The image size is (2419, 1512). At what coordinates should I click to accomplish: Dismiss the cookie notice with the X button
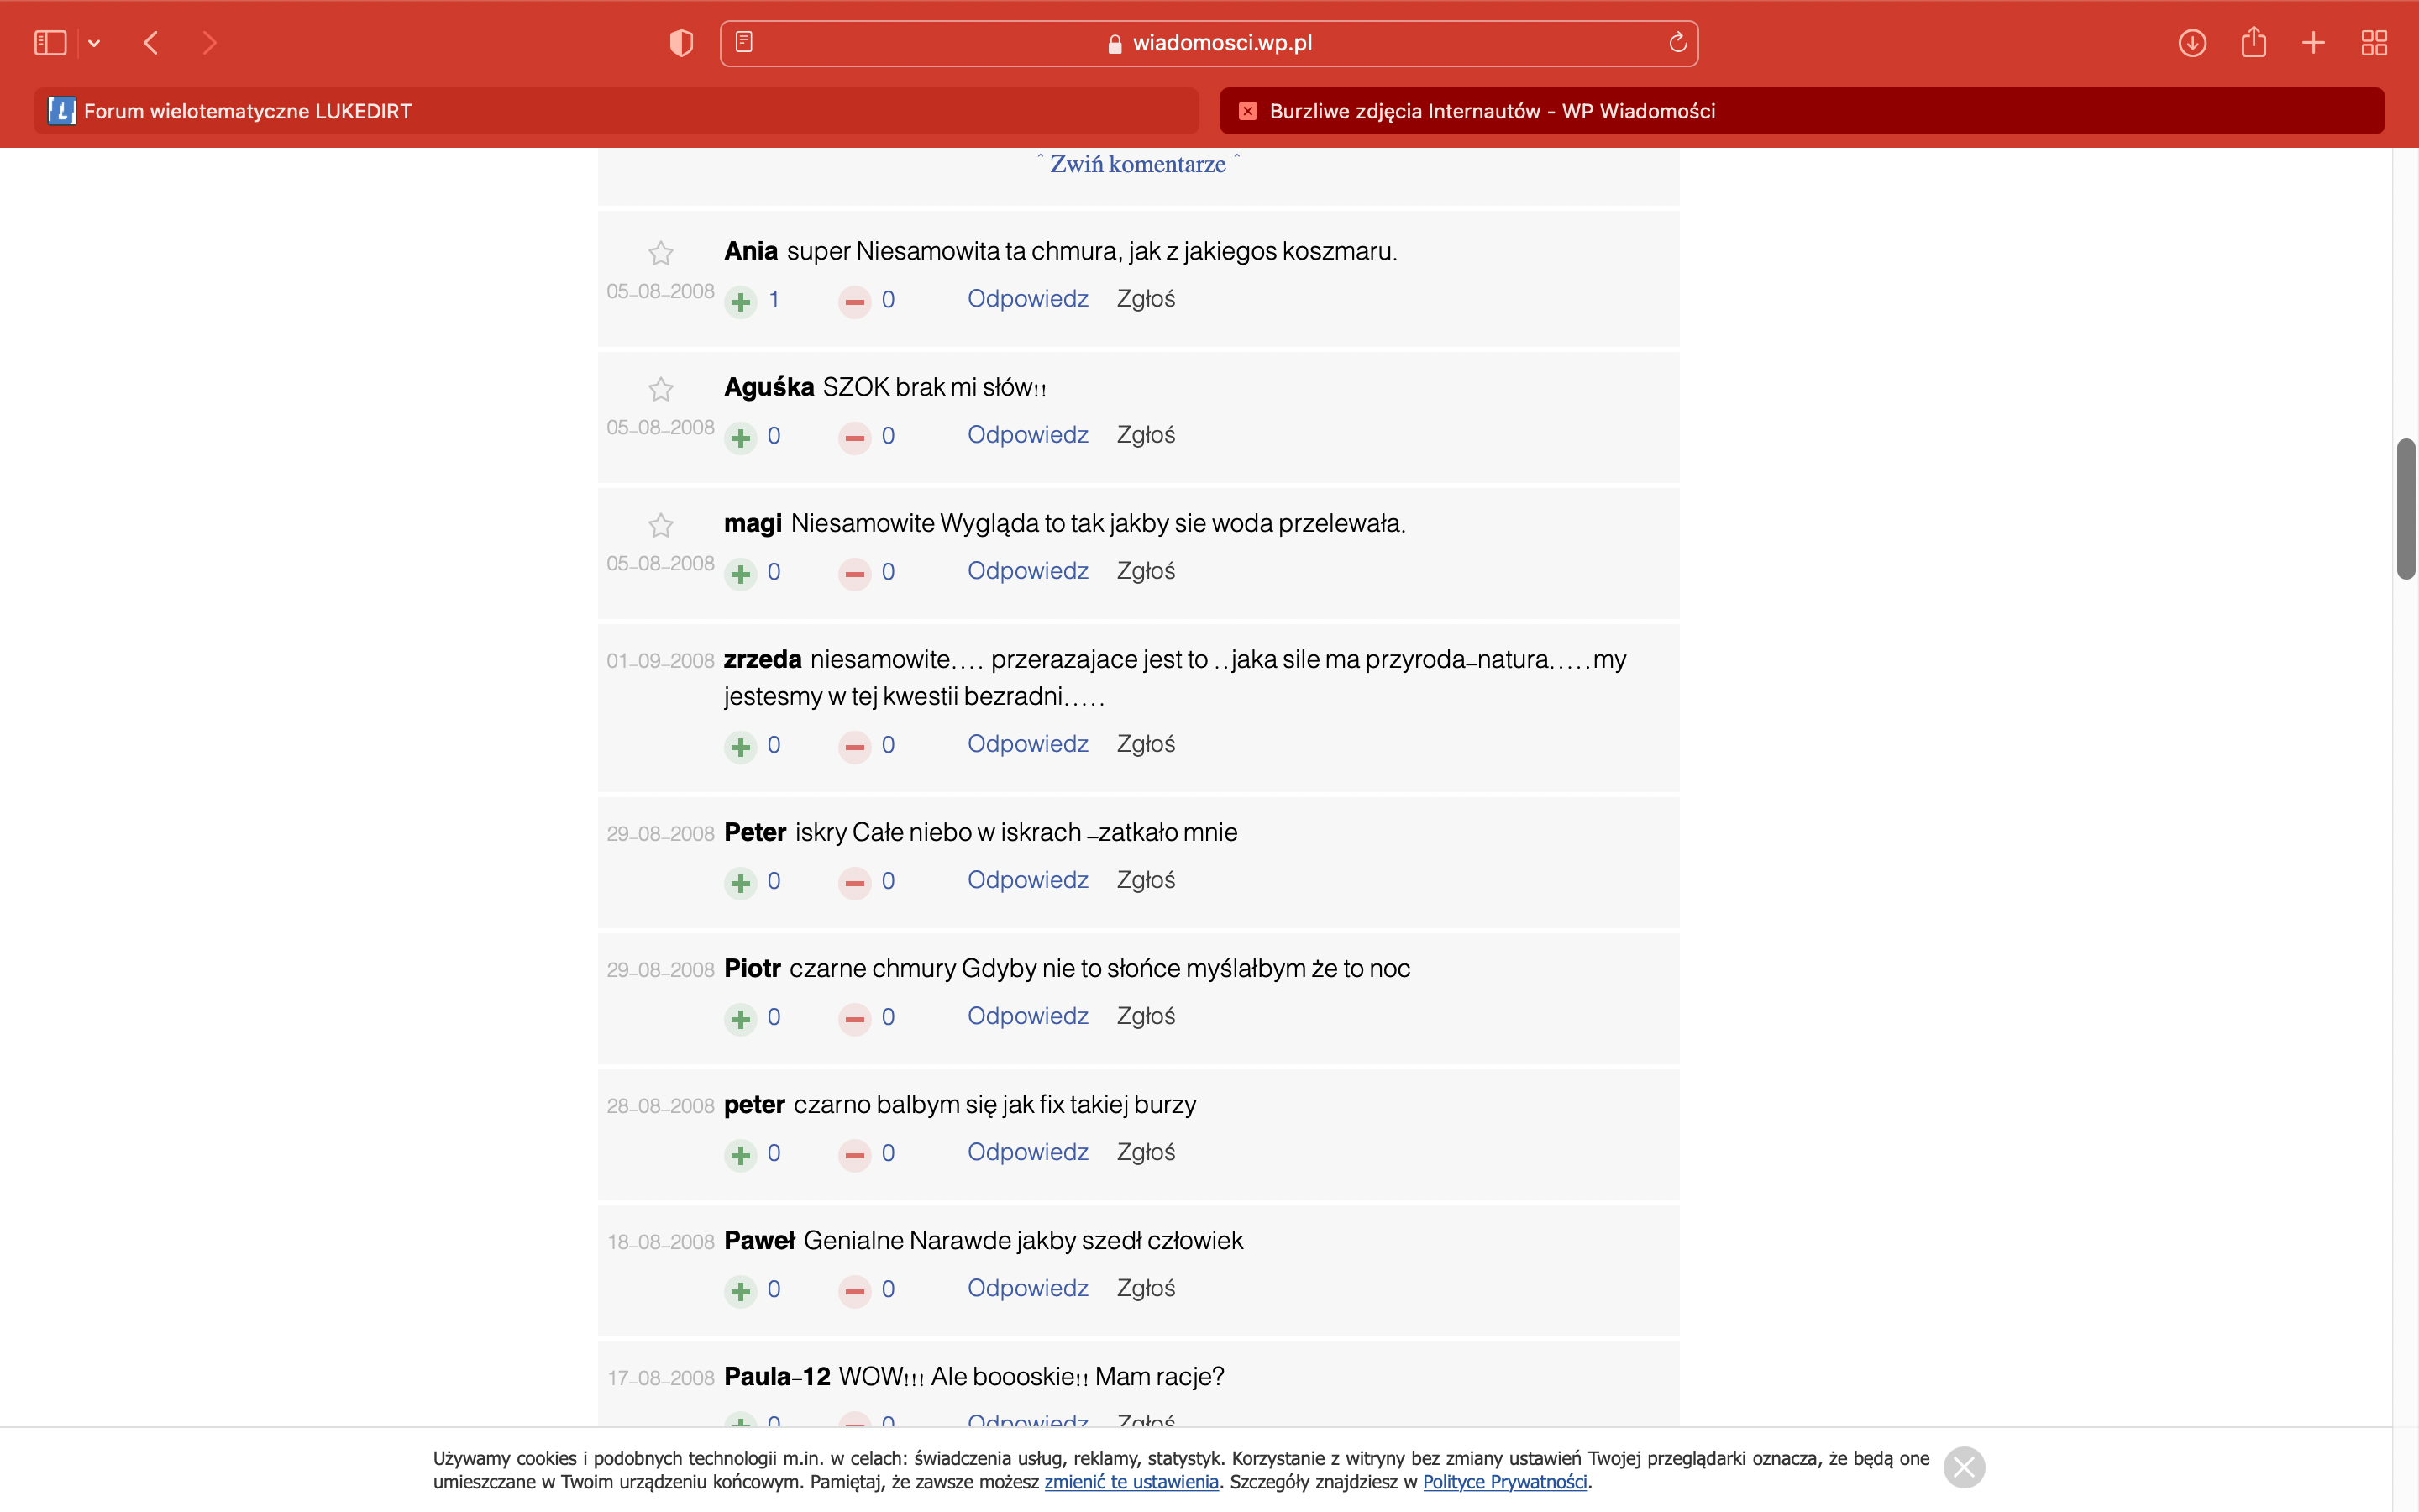pyautogui.click(x=1963, y=1467)
